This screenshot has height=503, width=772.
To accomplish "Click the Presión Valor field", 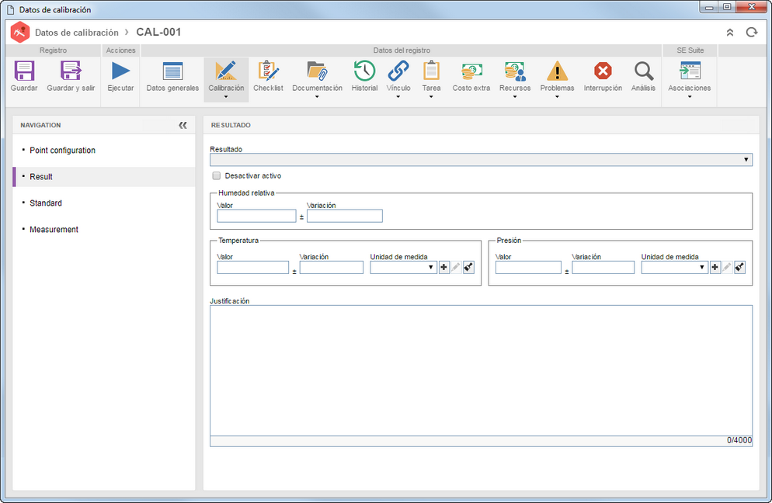I will pos(528,267).
